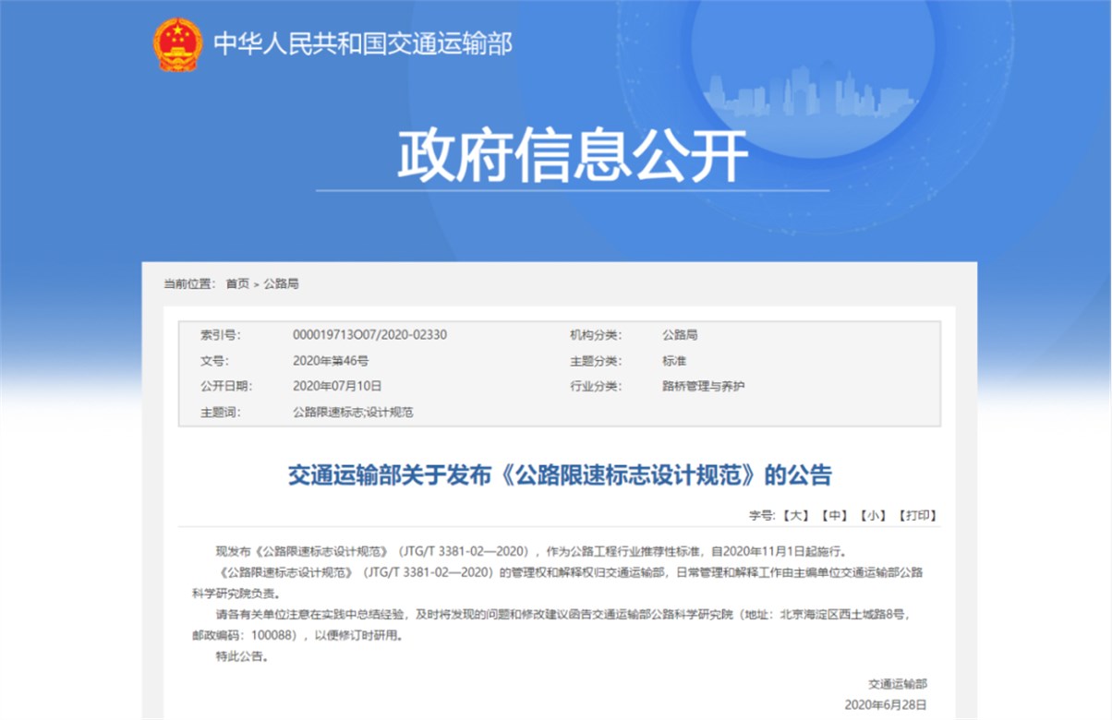Click the 交通运输部 signature at bottom right
This screenshot has height=720, width=1112.
pos(897,684)
